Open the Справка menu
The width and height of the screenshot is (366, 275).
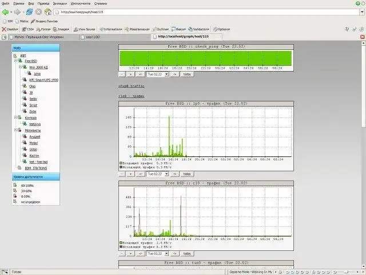pos(101,3)
